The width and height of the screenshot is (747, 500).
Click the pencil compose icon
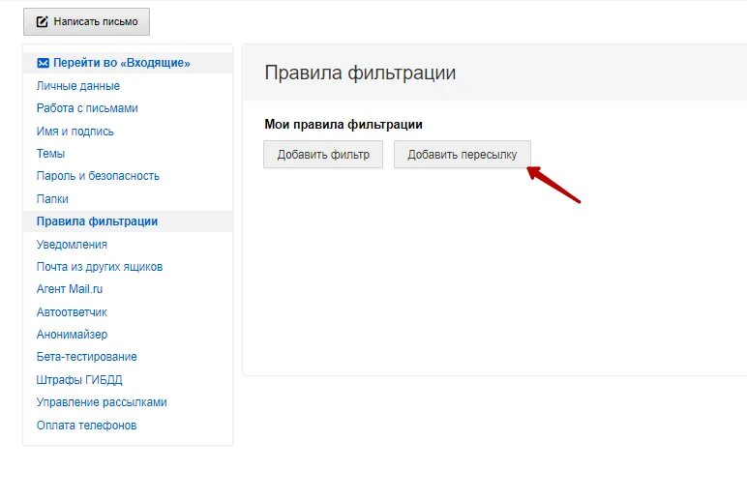(x=42, y=21)
